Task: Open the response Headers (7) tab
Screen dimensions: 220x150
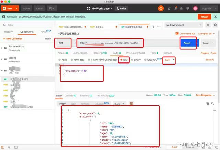Action: pyautogui.click(x=86, y=96)
